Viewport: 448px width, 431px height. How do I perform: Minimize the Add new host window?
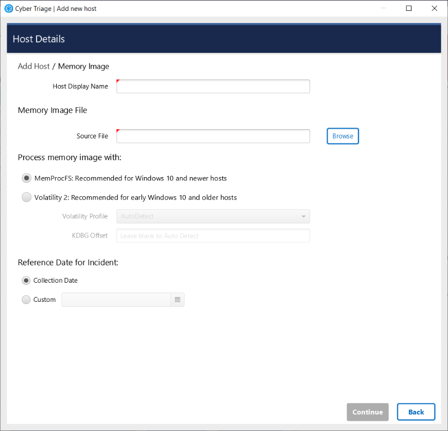(x=383, y=8)
